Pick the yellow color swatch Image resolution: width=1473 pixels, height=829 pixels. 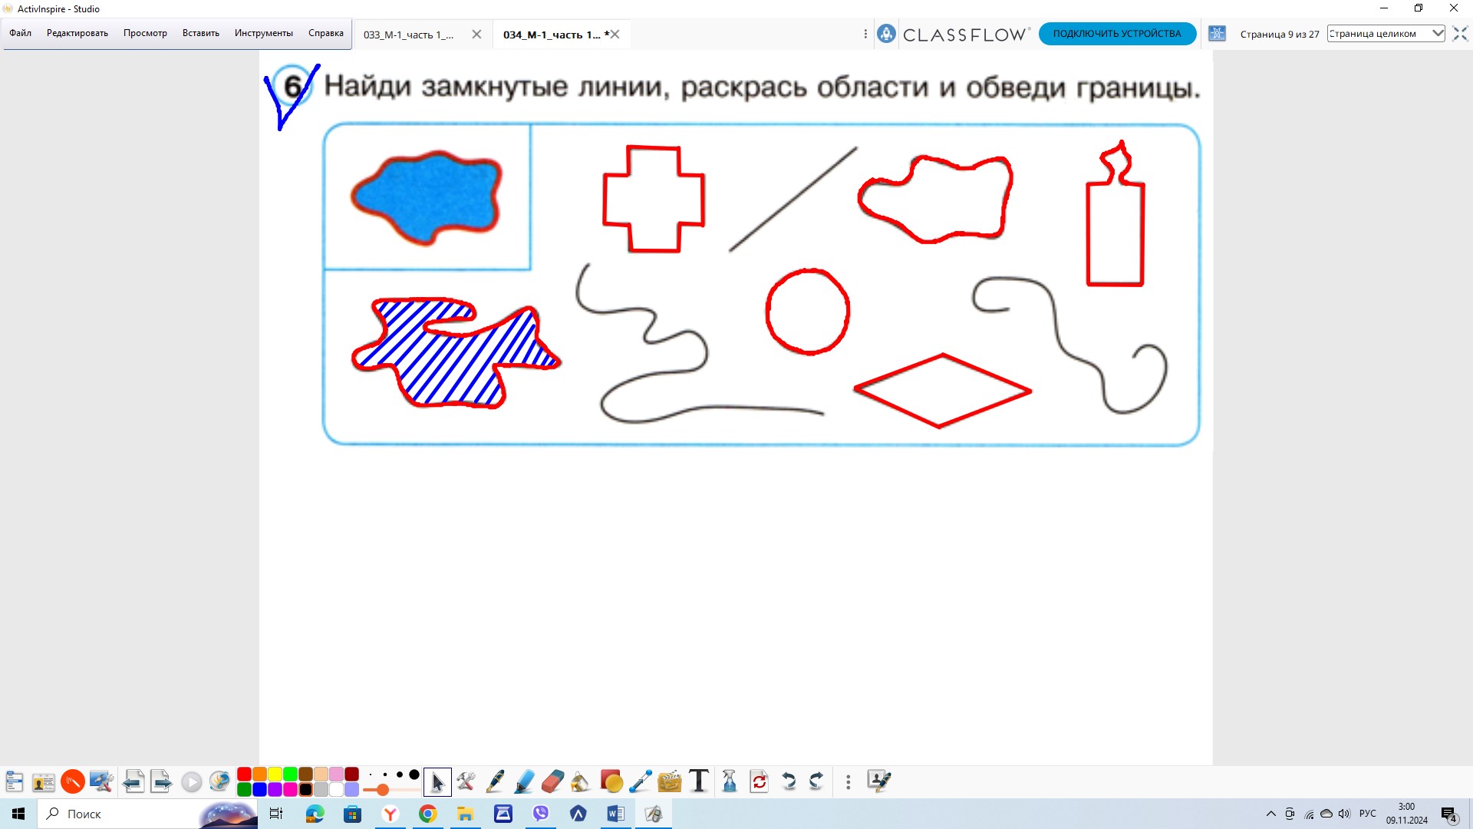point(275,774)
